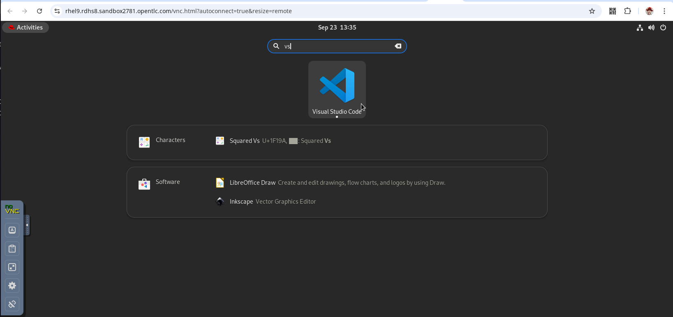This screenshot has width=673, height=317.
Task: Open the noVNC clipboard panel
Action: pos(12,248)
